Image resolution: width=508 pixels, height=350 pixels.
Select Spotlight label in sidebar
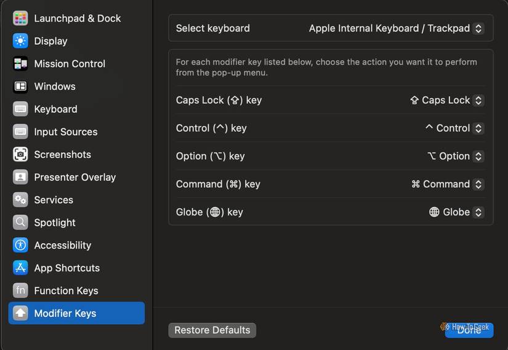coord(55,223)
